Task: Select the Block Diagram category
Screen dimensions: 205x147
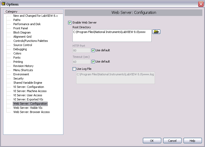Action: click(22, 32)
